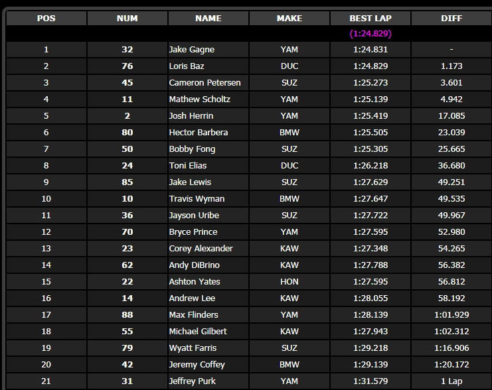Select Wyatt Farris's name entry
492x390 pixels.
coord(193,348)
